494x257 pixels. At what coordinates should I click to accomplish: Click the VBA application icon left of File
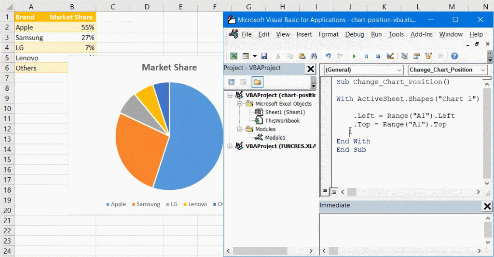(x=233, y=34)
